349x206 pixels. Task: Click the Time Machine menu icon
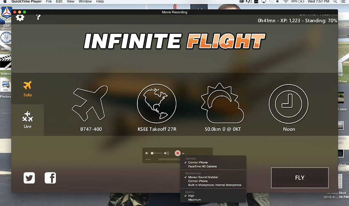pyautogui.click(x=271, y=1)
